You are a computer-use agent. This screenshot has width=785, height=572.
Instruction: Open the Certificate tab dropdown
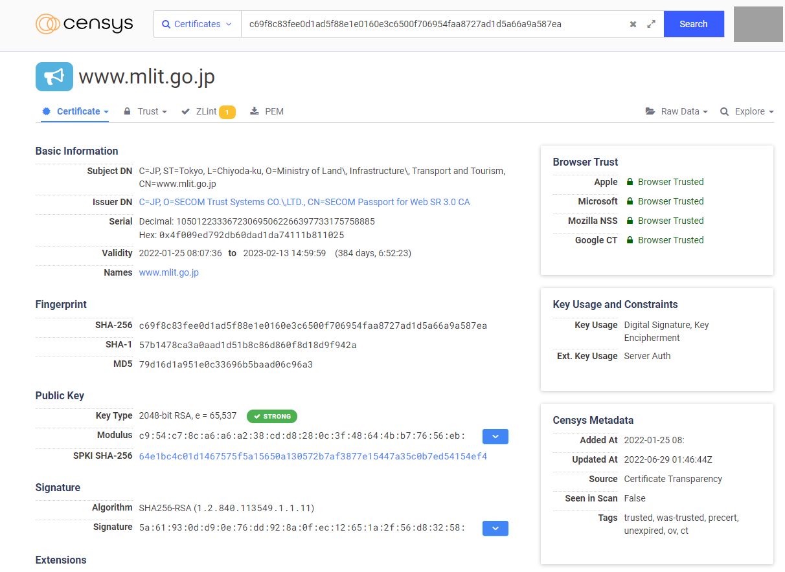tap(75, 111)
